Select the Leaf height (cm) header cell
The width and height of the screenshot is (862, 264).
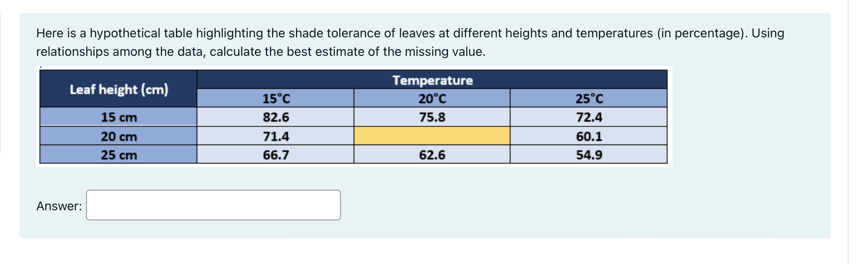[118, 89]
